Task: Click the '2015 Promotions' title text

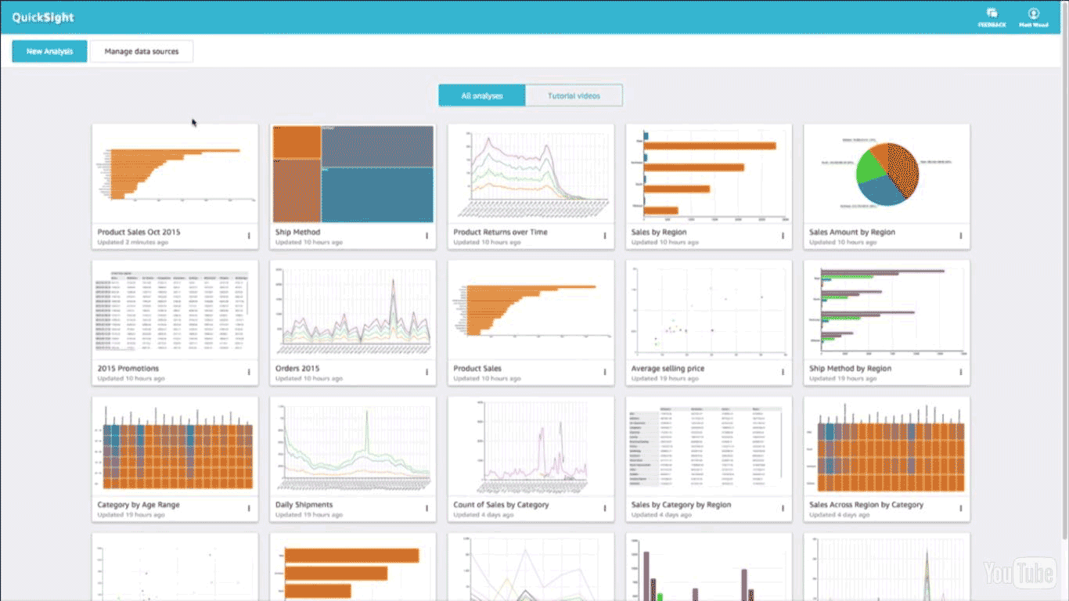Action: [128, 369]
